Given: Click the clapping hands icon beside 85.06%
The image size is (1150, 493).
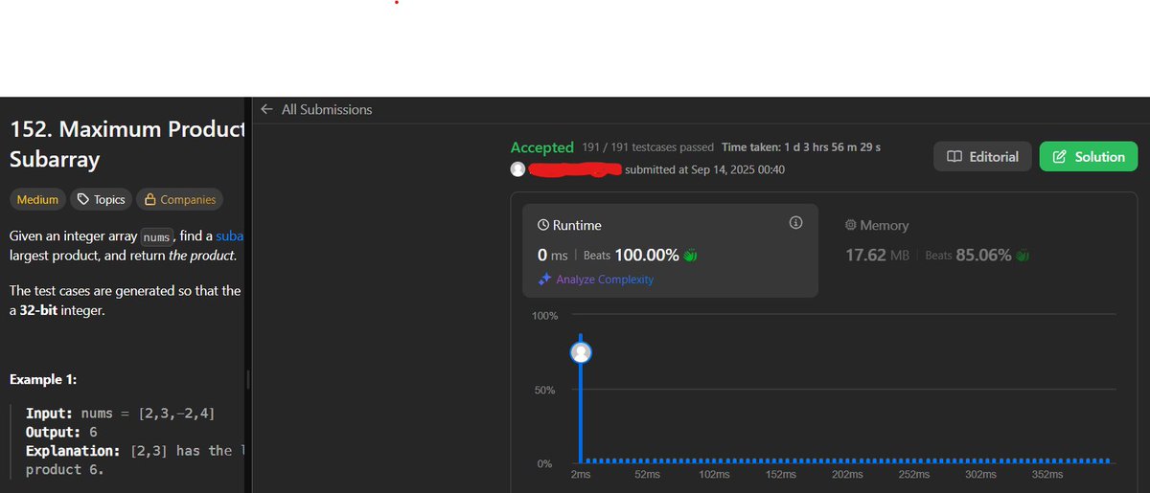Looking at the screenshot, I should [x=1023, y=256].
